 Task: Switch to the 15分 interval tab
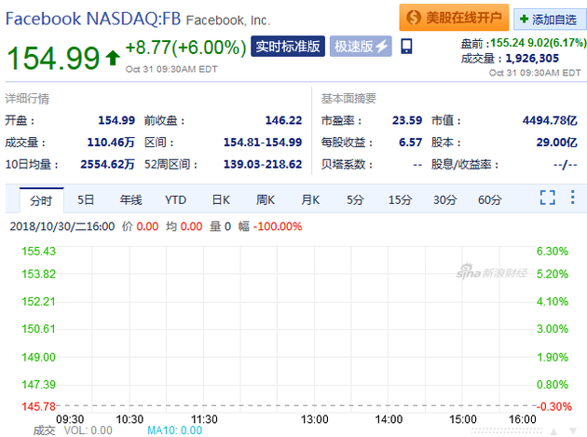400,200
